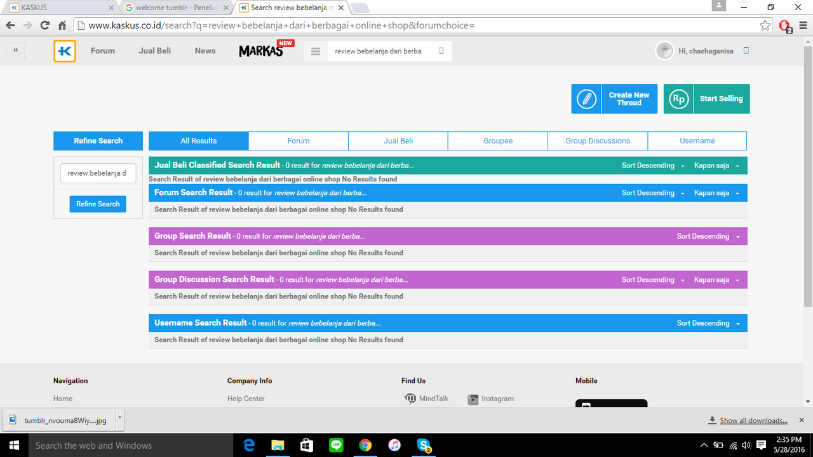Open Jual Beli in top navigation
This screenshot has width=813, height=457.
tap(155, 51)
